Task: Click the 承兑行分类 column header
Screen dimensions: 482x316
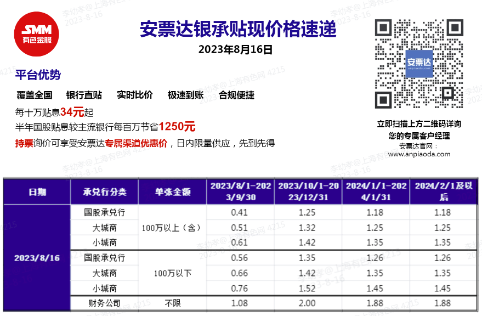Action: pos(105,192)
